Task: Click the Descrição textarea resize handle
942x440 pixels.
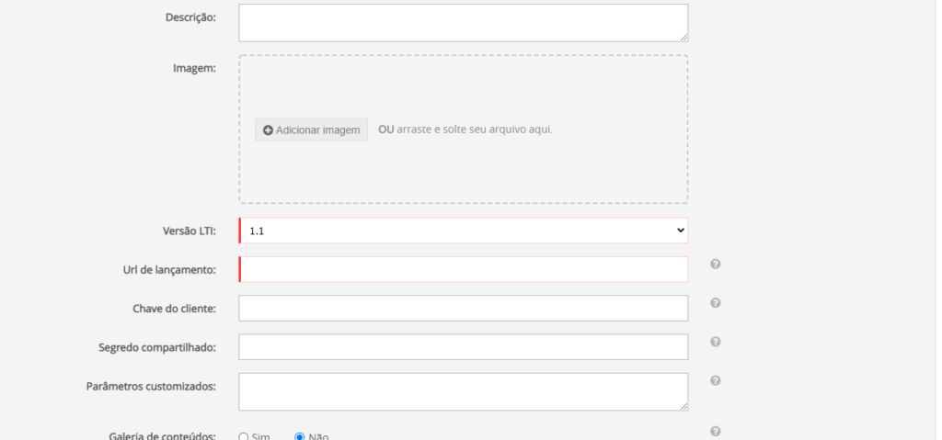Action: [x=684, y=38]
